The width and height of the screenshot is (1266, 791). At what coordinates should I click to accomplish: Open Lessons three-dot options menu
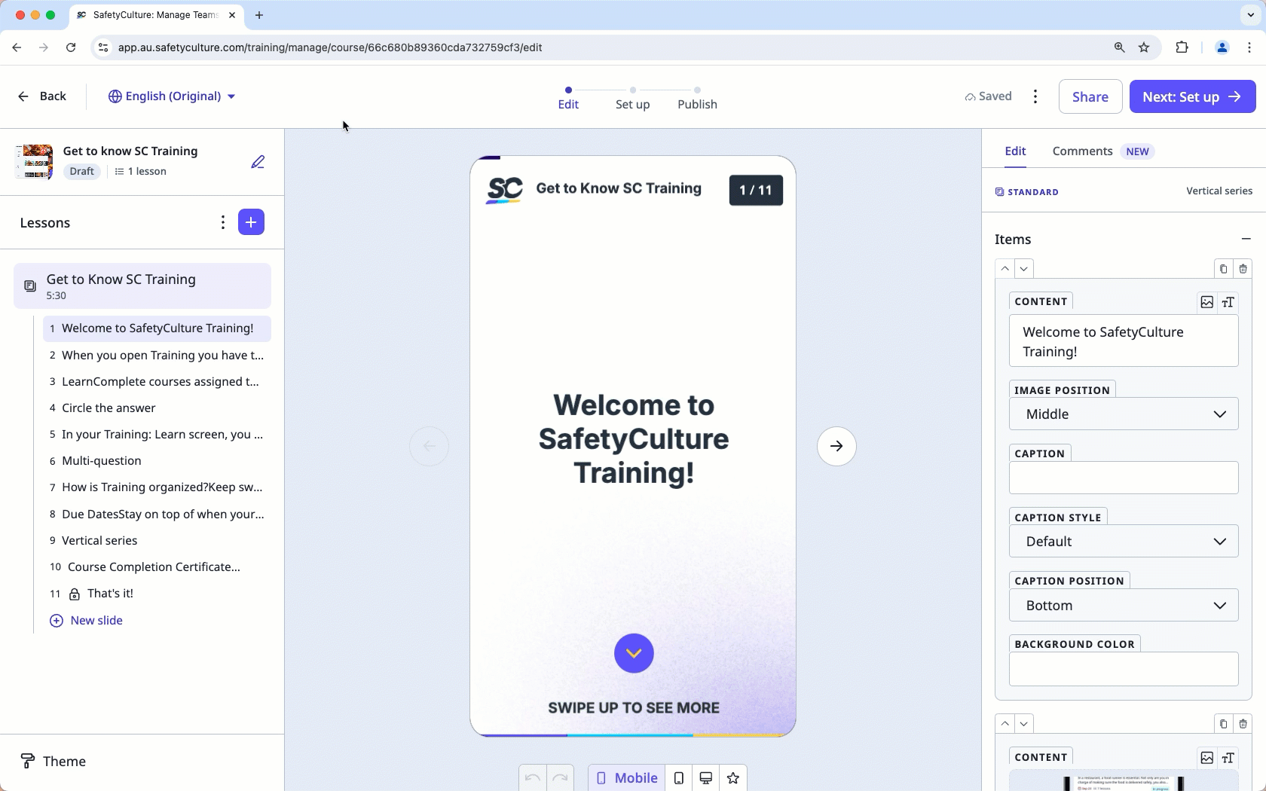(222, 222)
